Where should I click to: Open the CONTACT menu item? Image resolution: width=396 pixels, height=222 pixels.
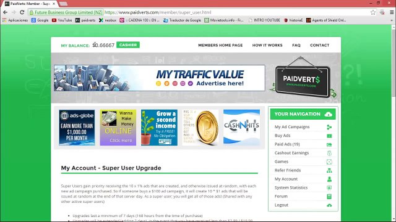[x=319, y=45]
